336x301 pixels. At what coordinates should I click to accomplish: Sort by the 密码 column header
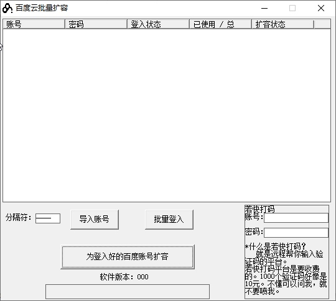click(x=96, y=24)
